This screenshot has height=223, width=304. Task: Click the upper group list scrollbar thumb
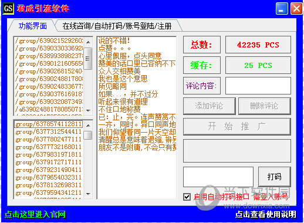[88, 58]
